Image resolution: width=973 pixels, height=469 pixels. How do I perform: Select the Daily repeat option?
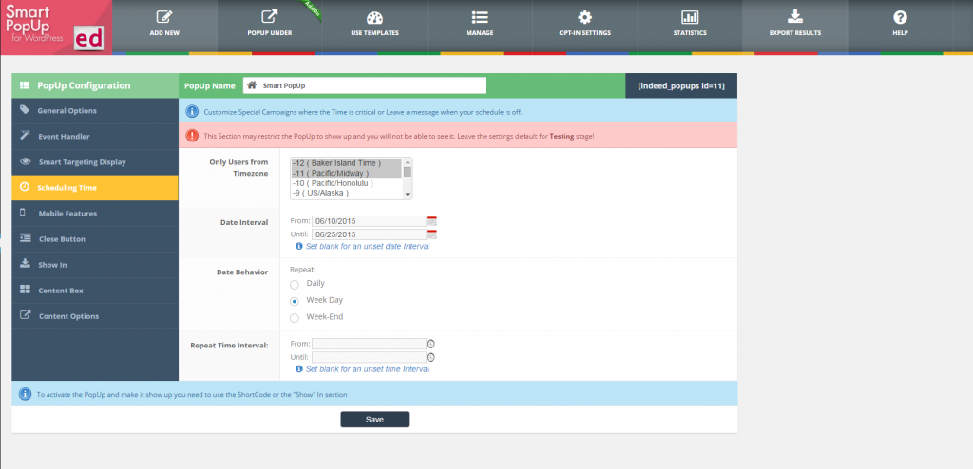pos(295,284)
